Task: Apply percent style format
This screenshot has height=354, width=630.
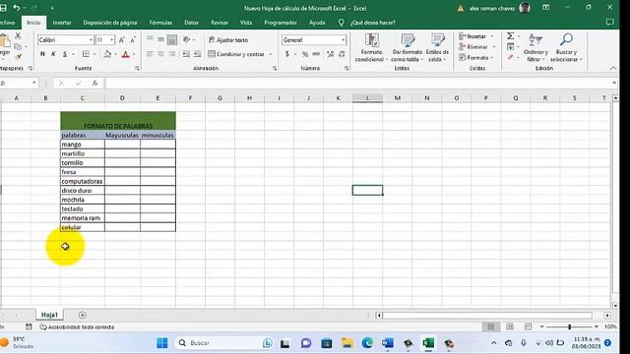Action: tap(305, 54)
